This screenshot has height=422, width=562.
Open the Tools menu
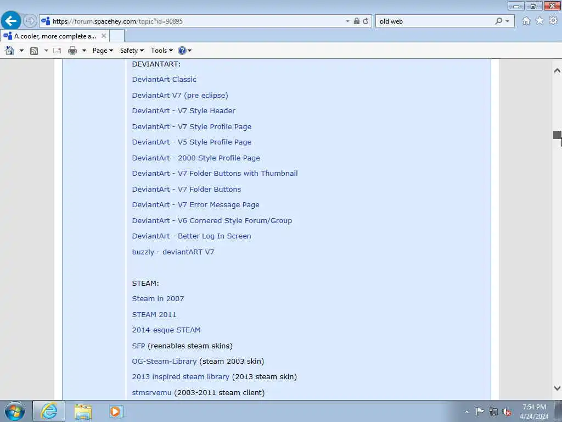tap(162, 51)
